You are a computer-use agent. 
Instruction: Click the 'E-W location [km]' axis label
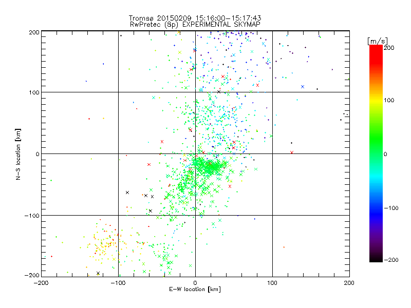195,290
